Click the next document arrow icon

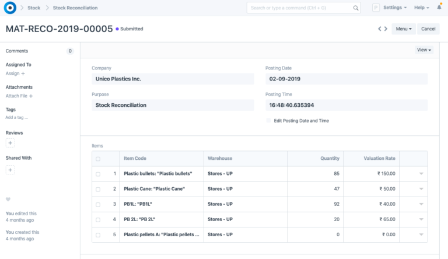pyautogui.click(x=386, y=29)
